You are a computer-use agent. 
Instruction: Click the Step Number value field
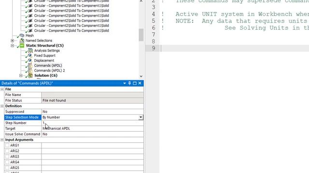92,123
